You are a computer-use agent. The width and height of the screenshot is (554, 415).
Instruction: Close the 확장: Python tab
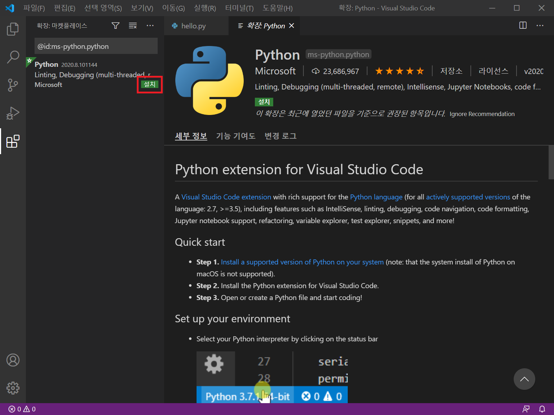(x=292, y=26)
